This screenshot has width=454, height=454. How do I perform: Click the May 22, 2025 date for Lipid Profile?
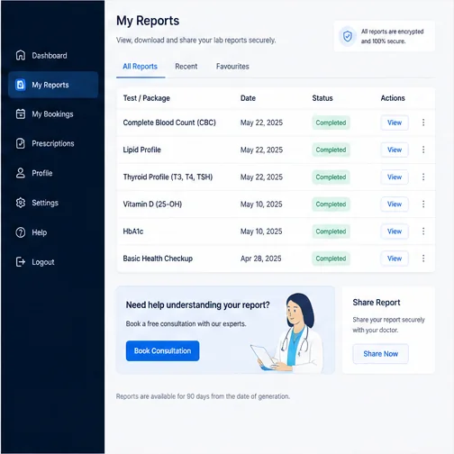click(261, 150)
